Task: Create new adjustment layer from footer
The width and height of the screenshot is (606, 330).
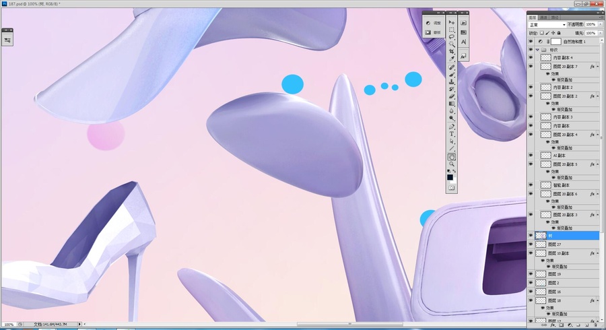Action: pyautogui.click(x=570, y=326)
